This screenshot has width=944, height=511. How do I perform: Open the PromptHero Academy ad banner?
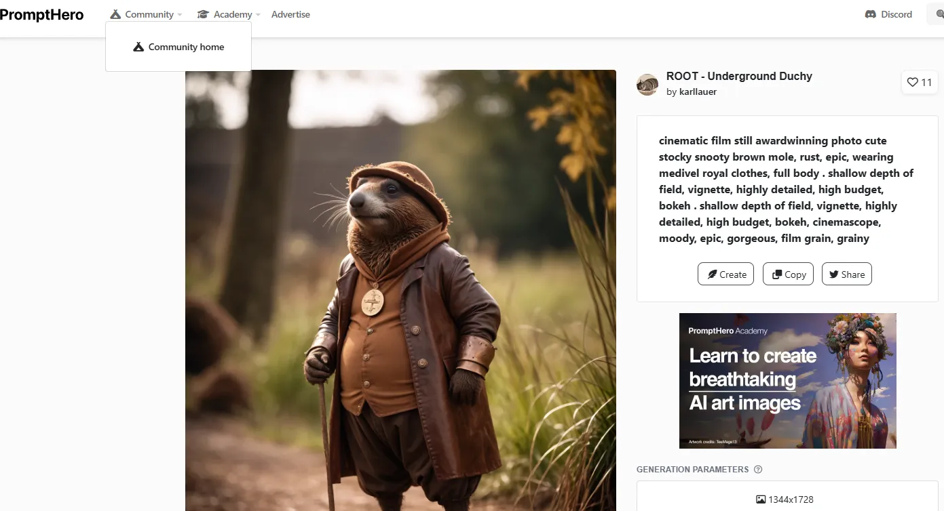pos(787,380)
